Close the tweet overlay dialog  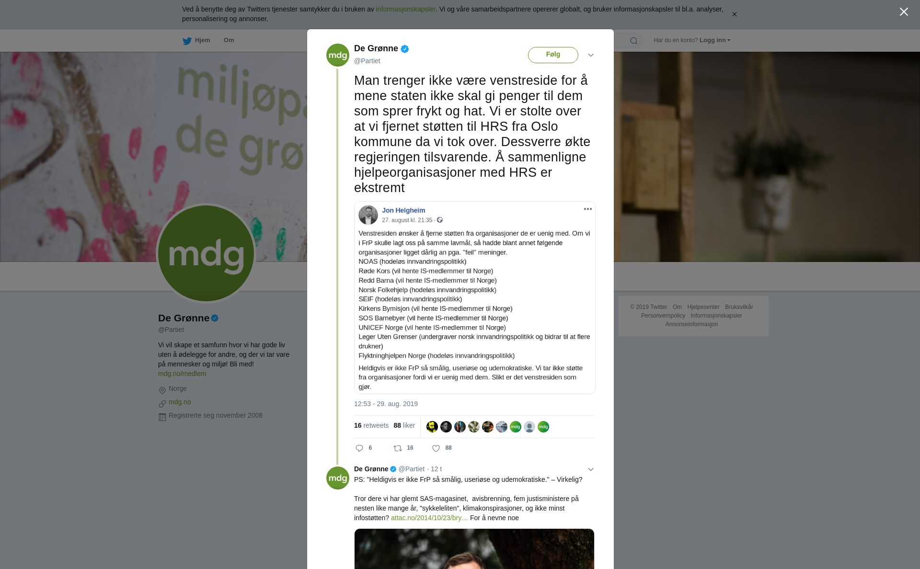coord(904,12)
